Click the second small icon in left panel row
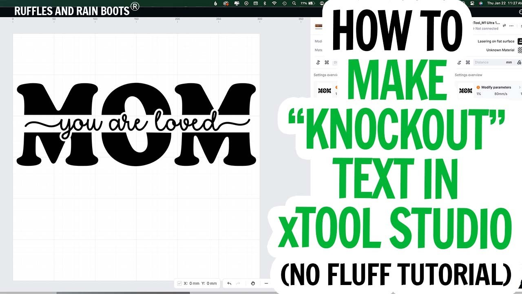 (x=327, y=62)
